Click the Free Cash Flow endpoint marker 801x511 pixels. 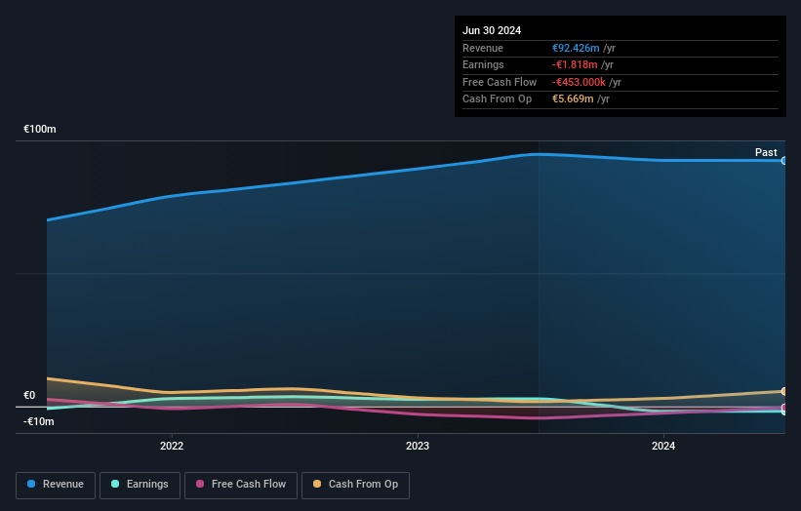784,408
